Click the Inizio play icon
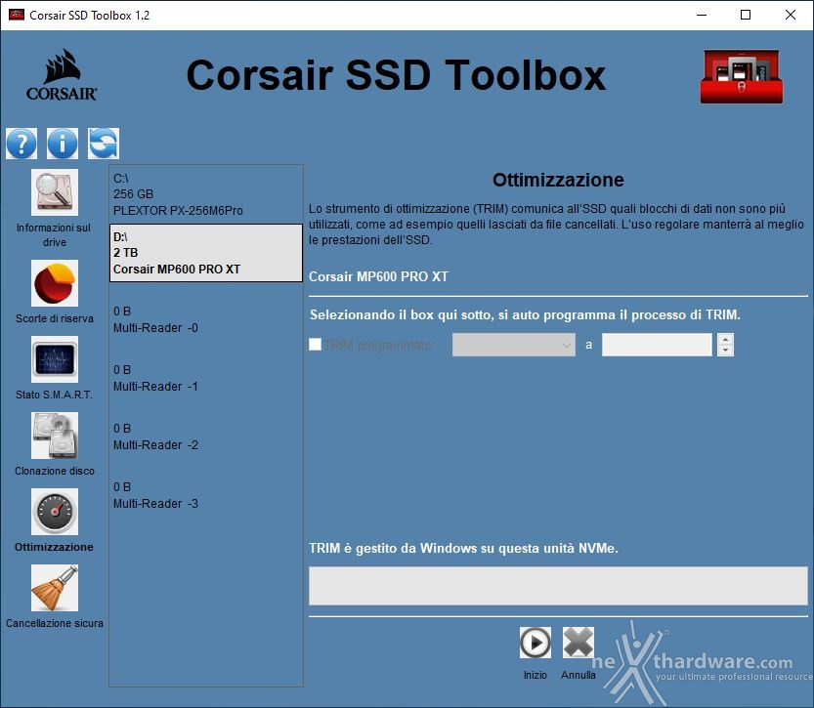 click(536, 643)
